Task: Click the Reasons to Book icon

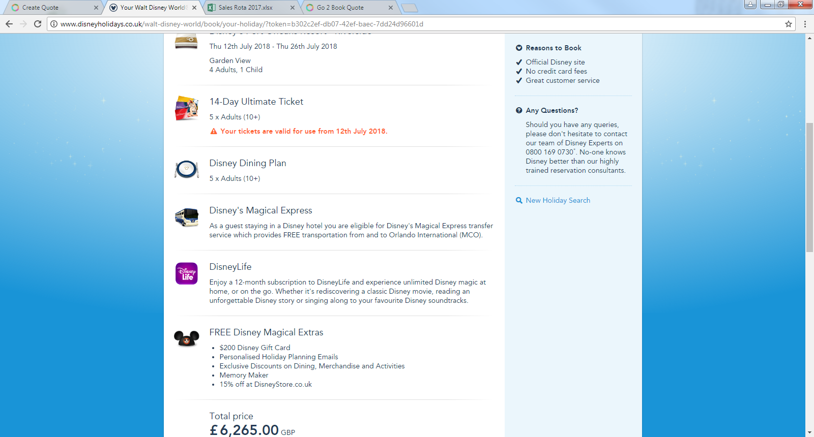Action: [519, 48]
